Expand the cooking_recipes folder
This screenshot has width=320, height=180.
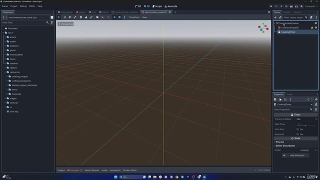7,76
